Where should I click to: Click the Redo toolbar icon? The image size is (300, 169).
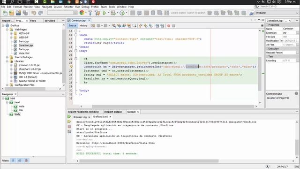41,13
